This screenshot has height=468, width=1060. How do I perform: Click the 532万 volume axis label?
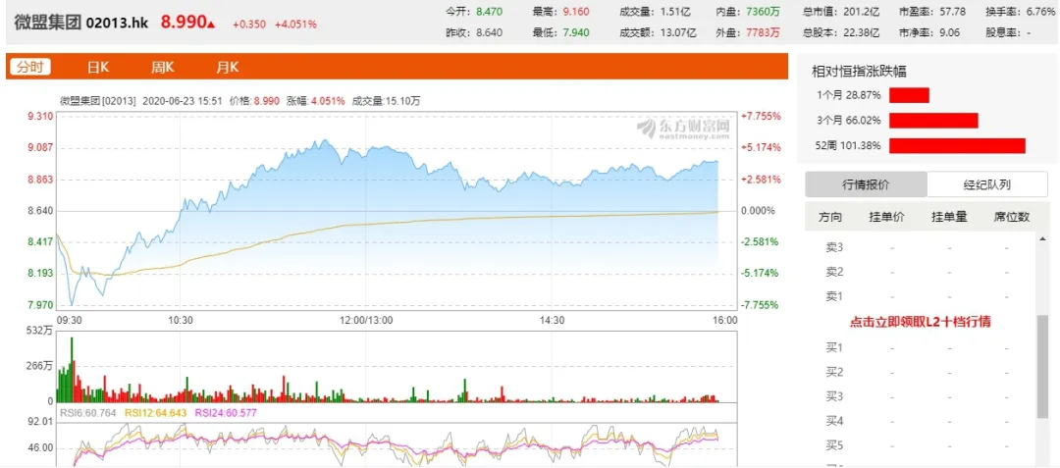click(x=40, y=331)
